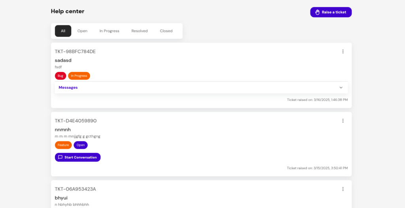View the Closed tickets tab
The height and width of the screenshot is (208, 405).
[166, 31]
